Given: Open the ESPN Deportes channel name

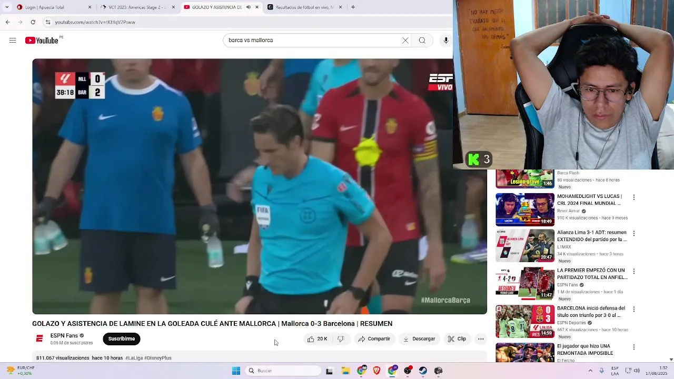Looking at the screenshot, I should [x=571, y=323].
